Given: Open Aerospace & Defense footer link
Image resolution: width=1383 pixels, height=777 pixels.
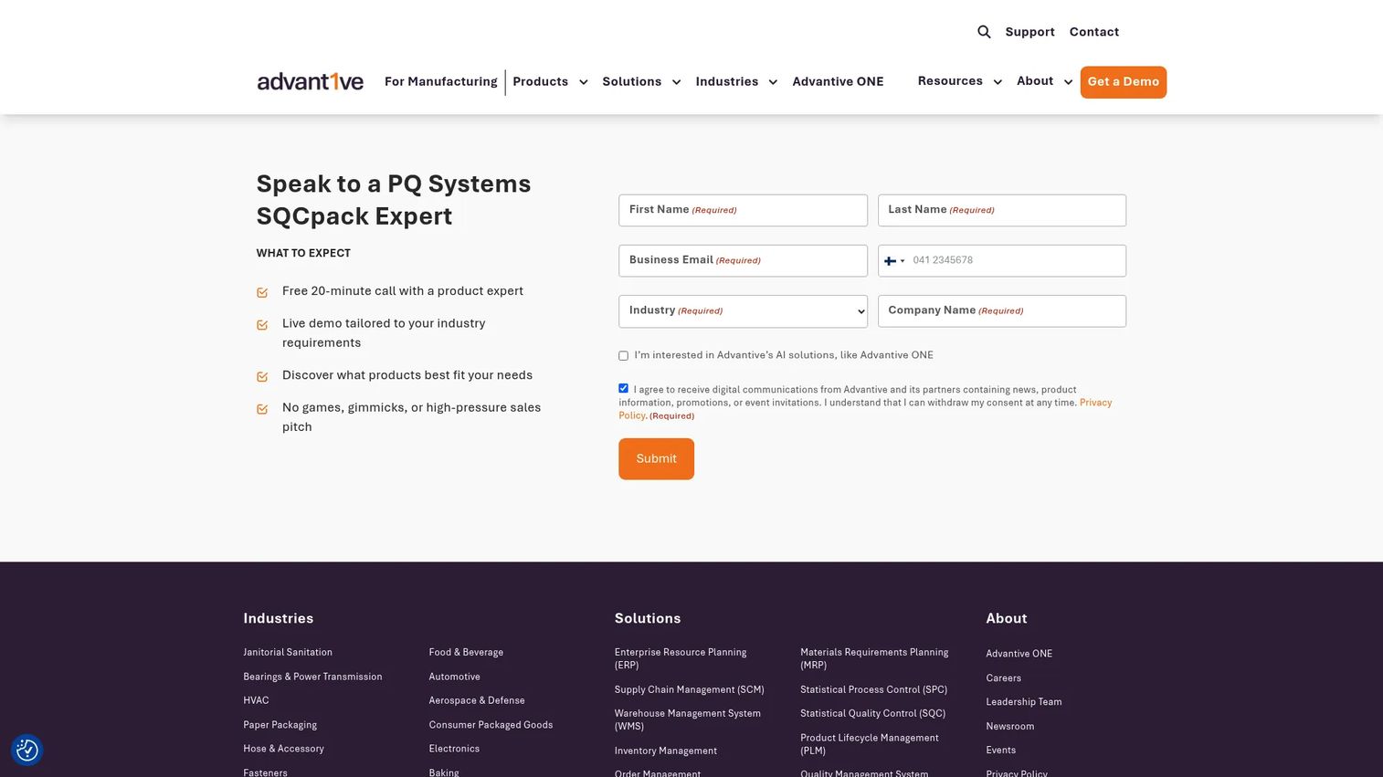Looking at the screenshot, I should click(x=477, y=701).
